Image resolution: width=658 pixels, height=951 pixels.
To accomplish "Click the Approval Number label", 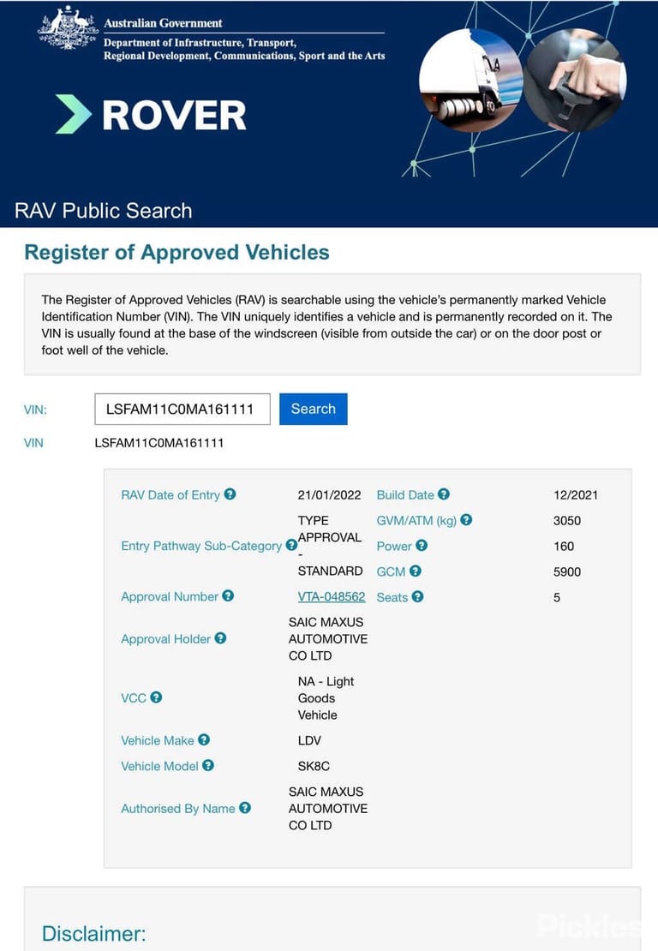I will click(170, 597).
